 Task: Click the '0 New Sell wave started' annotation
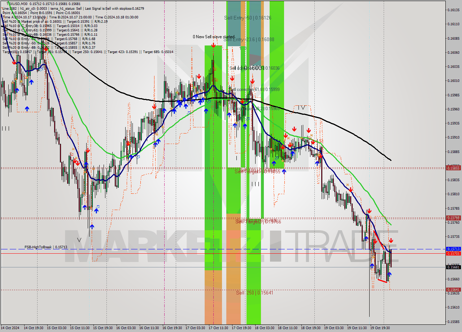214,37
